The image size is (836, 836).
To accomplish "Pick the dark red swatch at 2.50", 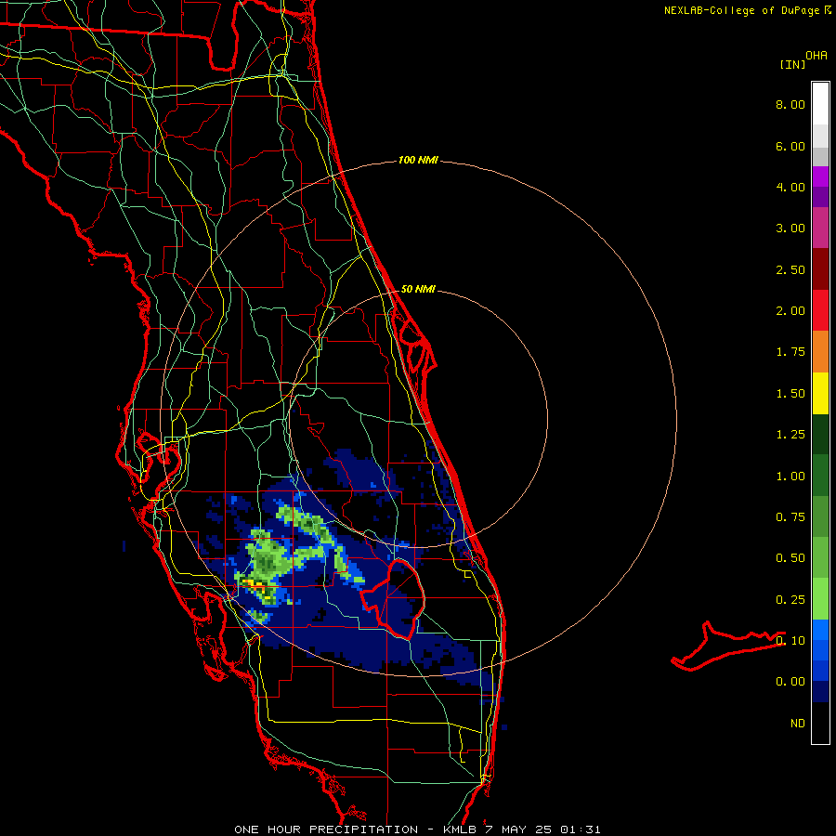I will 820,269.
